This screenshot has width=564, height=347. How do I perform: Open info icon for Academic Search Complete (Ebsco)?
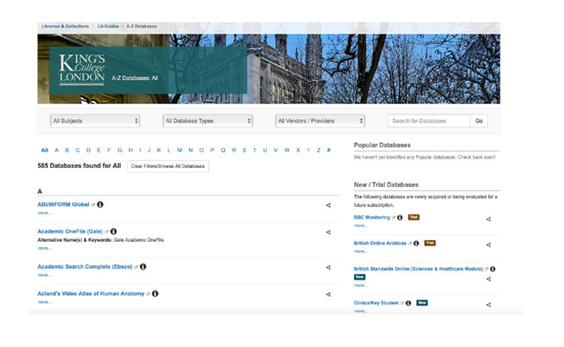(143, 266)
